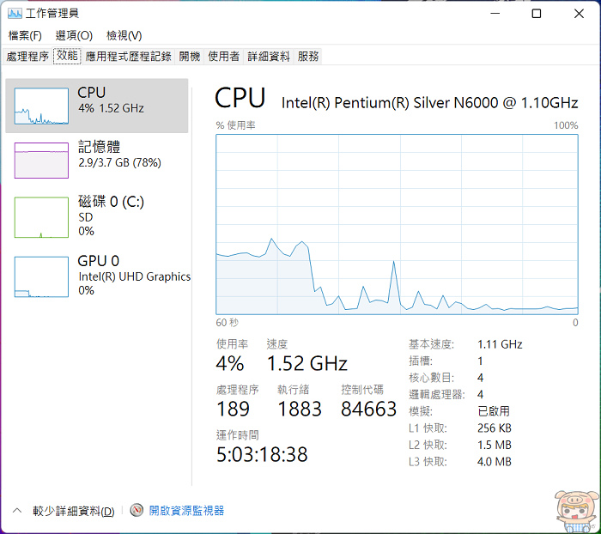Switch to the 使用者 tab
The image size is (601, 534).
tap(223, 56)
